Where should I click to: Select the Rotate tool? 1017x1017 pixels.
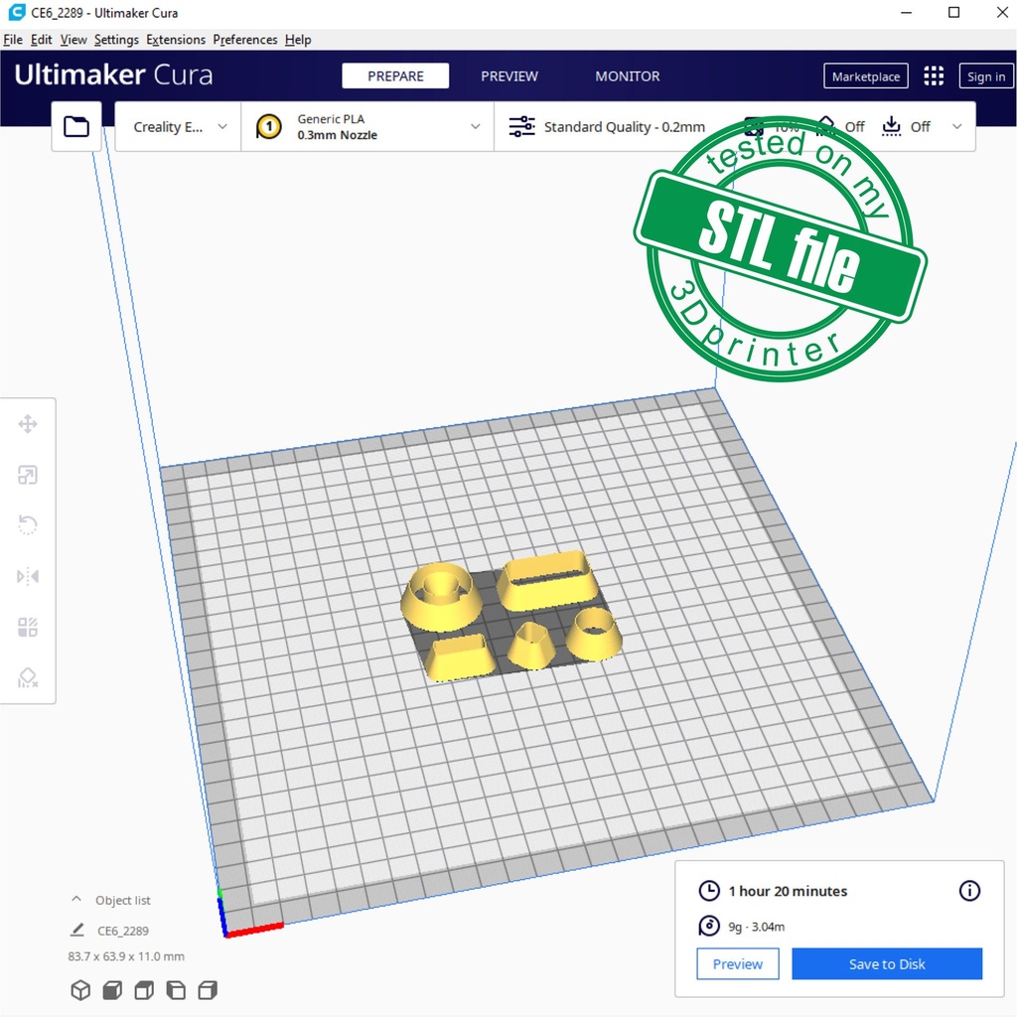[28, 525]
